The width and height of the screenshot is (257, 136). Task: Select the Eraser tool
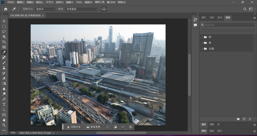click(4, 78)
